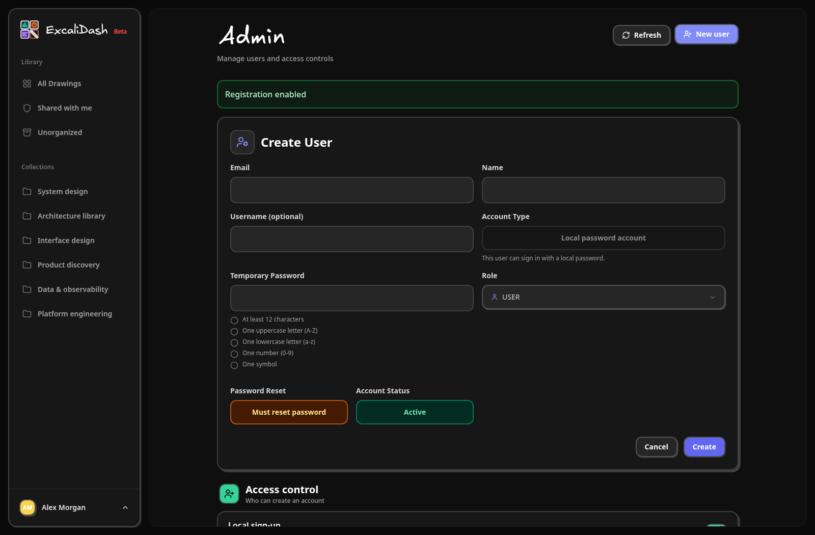
Task: Click "This user can sign in with a local password."
Action: pyautogui.click(x=544, y=258)
